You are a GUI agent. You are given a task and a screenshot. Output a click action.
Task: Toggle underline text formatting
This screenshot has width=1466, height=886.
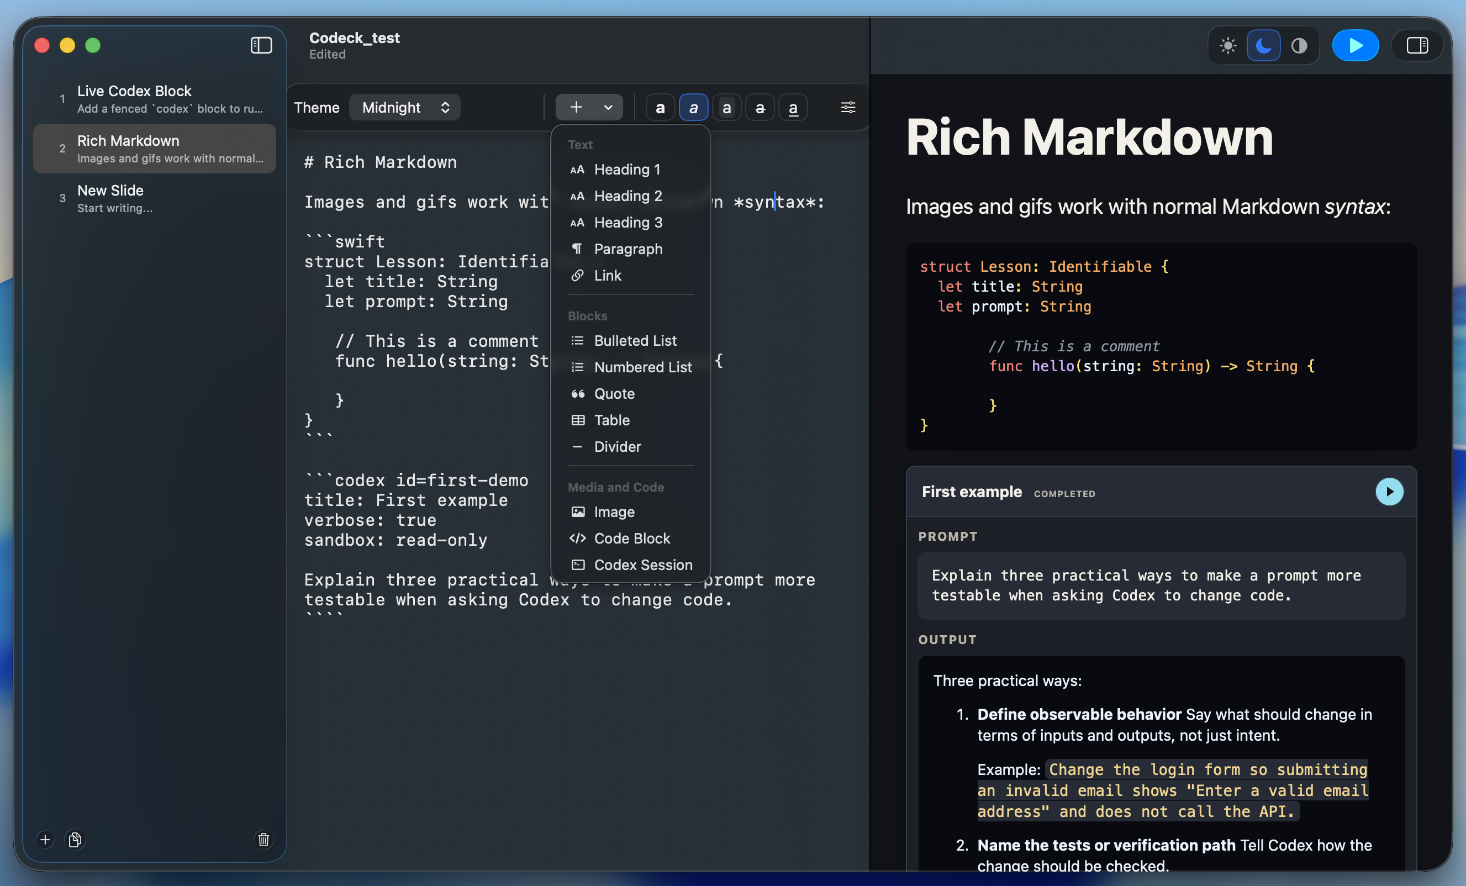click(x=793, y=108)
